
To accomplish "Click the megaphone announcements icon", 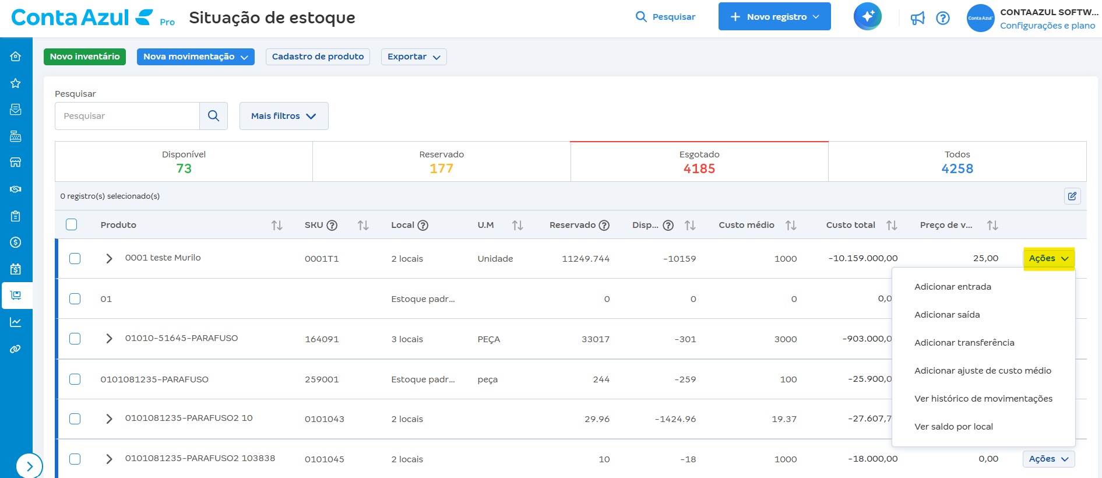I will (918, 18).
